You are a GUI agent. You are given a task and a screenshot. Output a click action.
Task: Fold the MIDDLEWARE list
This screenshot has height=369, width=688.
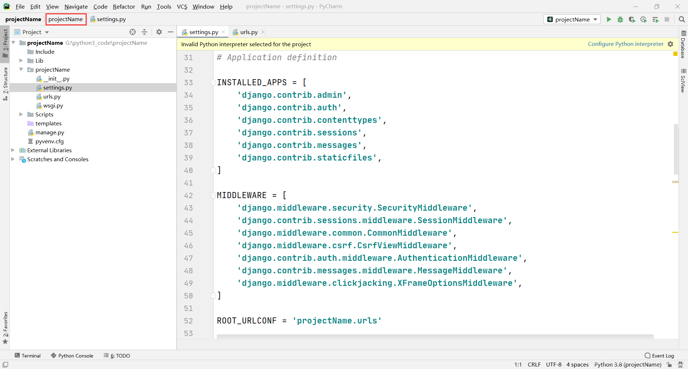click(213, 196)
